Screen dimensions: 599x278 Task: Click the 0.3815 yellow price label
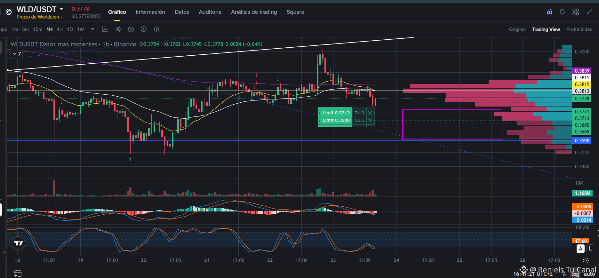[x=582, y=84]
